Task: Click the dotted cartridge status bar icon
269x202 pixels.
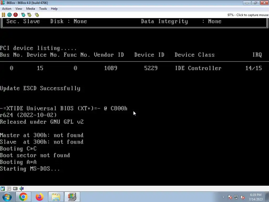Action: [x=9, y=188]
